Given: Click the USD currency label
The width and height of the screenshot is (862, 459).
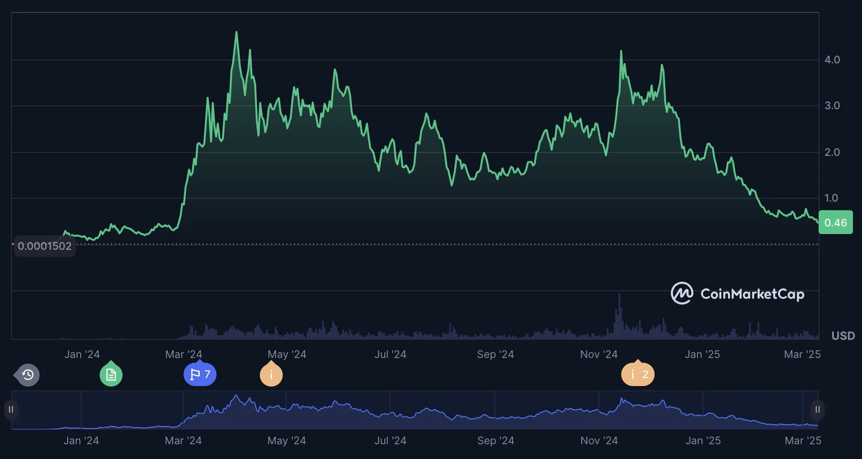Looking at the screenshot, I should click(843, 336).
